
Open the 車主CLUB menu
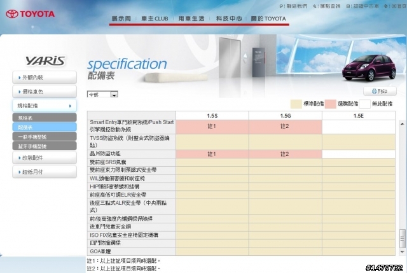155,18
